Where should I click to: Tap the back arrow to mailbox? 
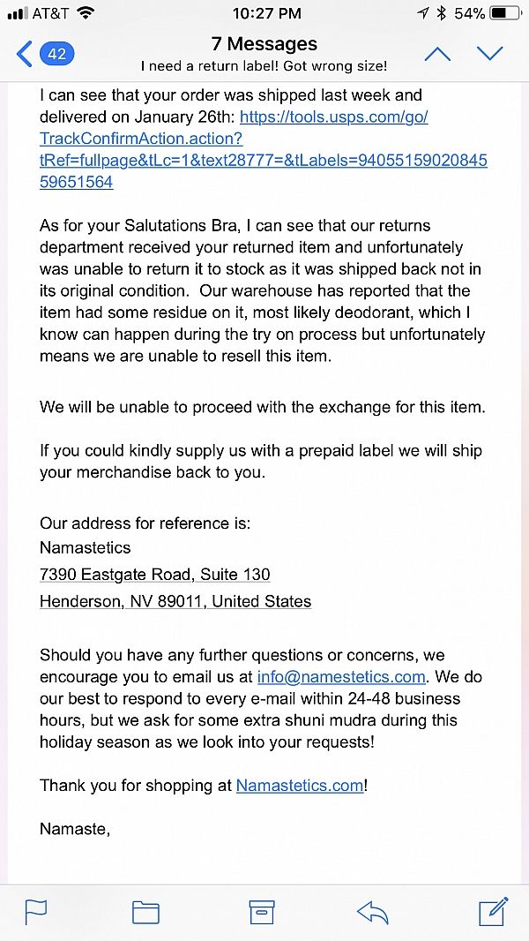click(x=24, y=54)
